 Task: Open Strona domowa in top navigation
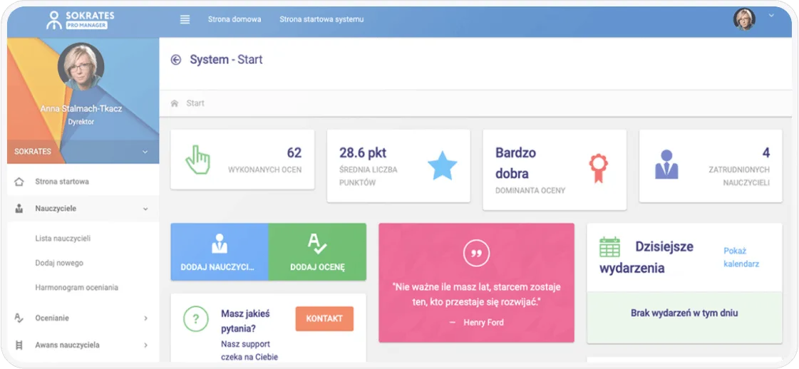coord(234,19)
